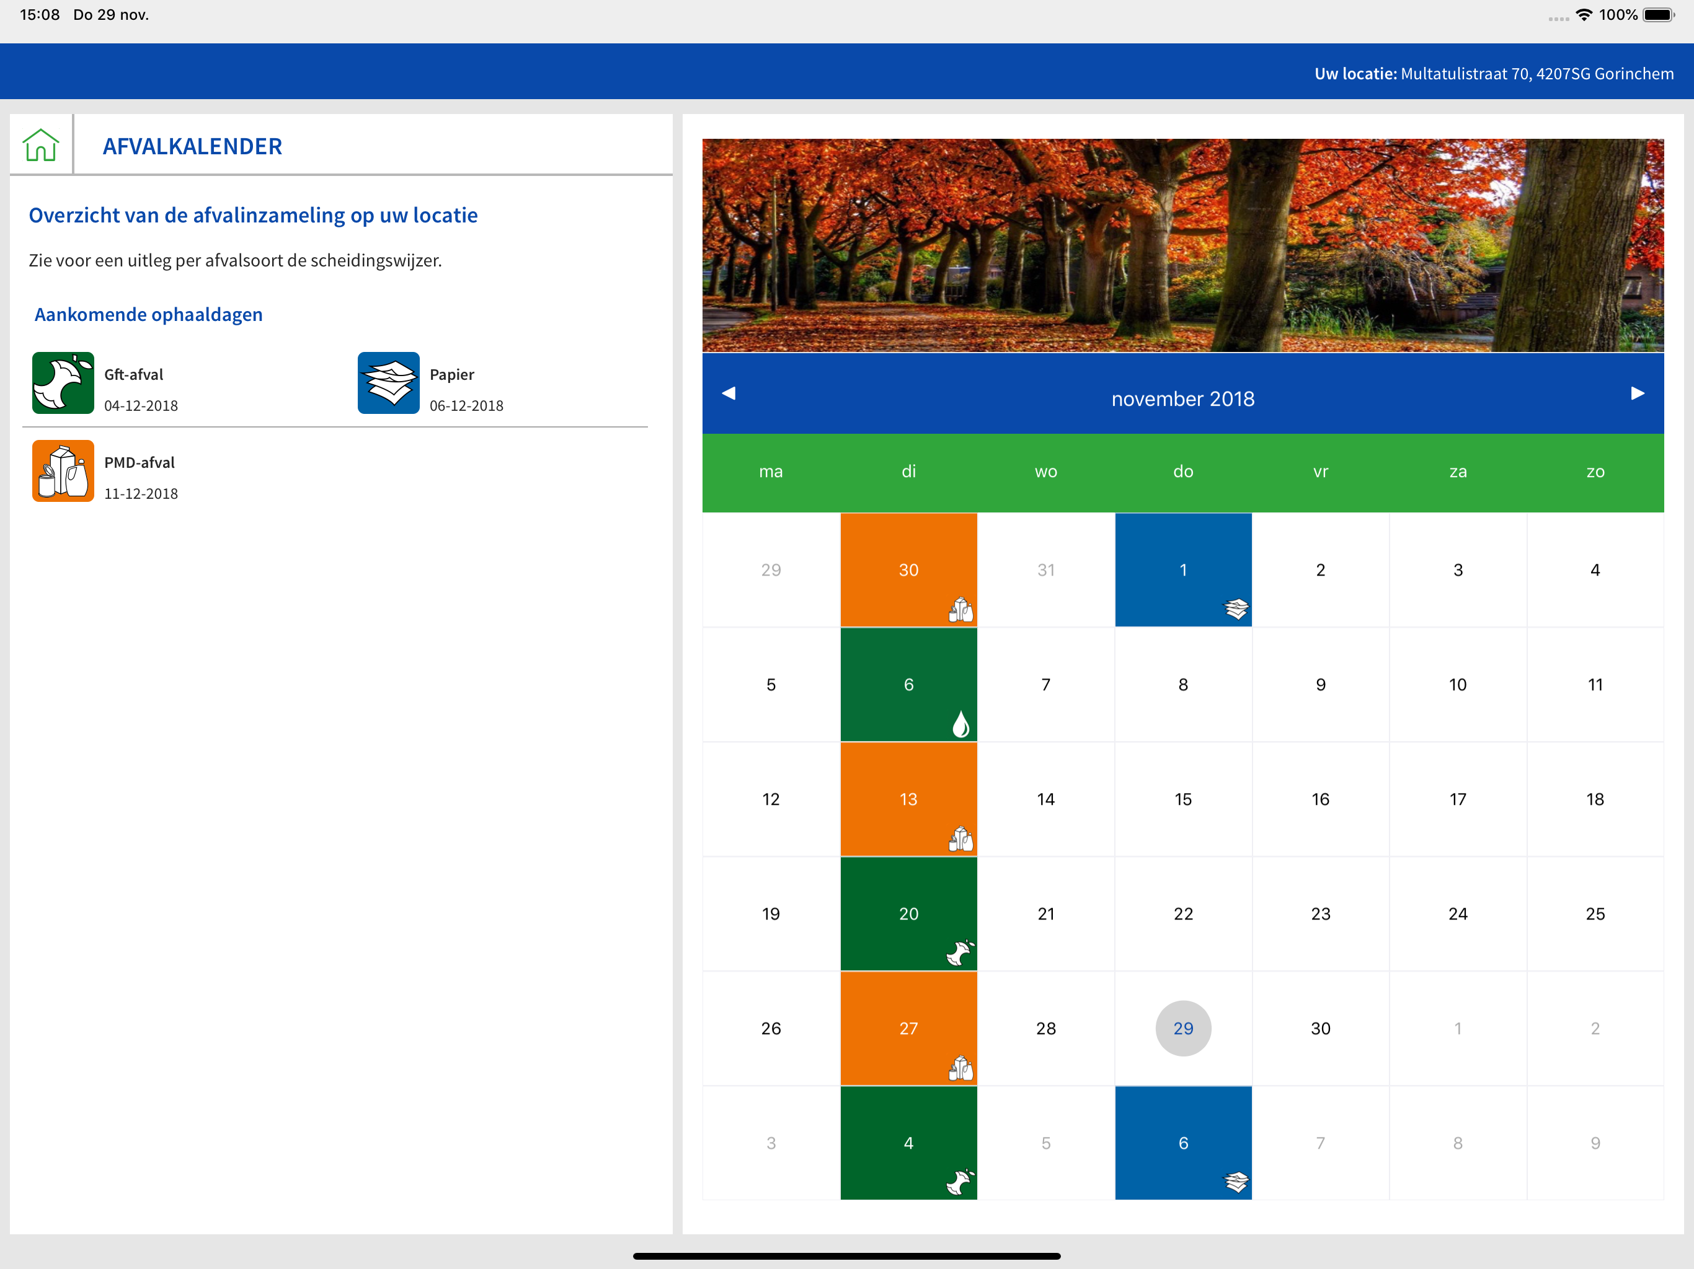
Task: Select the green Gft-afval apple icon
Action: pos(63,383)
